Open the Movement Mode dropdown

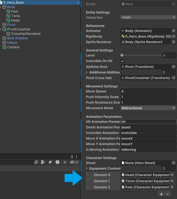click(148, 108)
